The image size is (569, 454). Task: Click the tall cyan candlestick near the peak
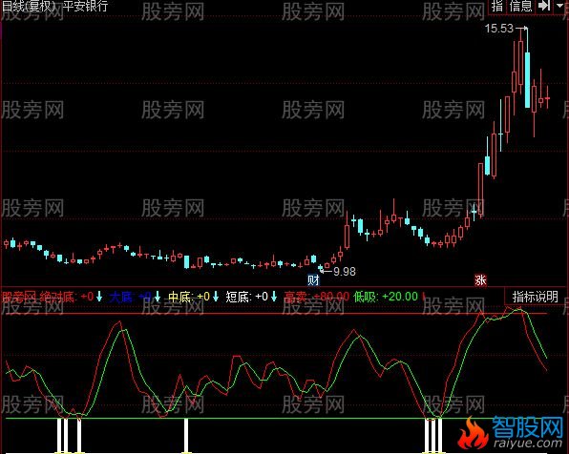click(x=527, y=80)
